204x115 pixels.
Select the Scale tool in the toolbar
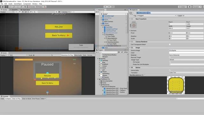click(x=14, y=7)
